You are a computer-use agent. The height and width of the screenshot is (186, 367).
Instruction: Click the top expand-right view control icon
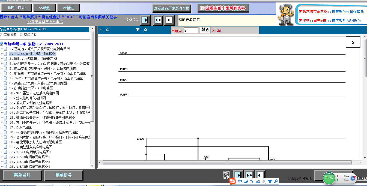tap(145, 20)
